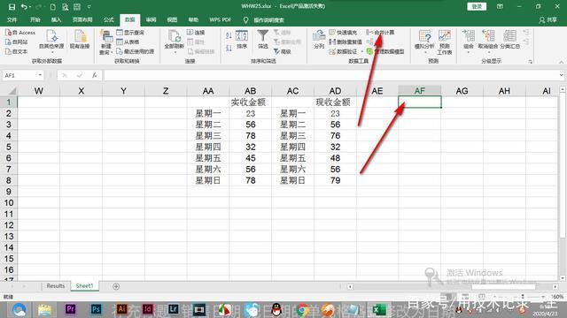Viewport: 567px width, 318px height.
Task: Save the workbook from quick access toolbar
Action: point(12,6)
